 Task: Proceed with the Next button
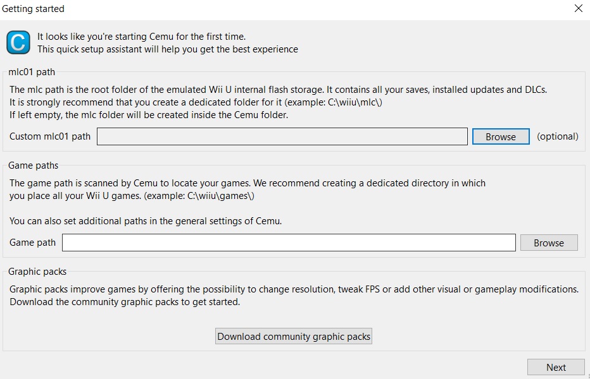(556, 367)
